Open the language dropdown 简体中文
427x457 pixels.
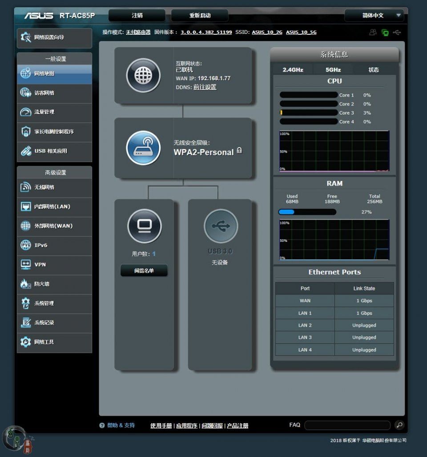pyautogui.click(x=374, y=15)
